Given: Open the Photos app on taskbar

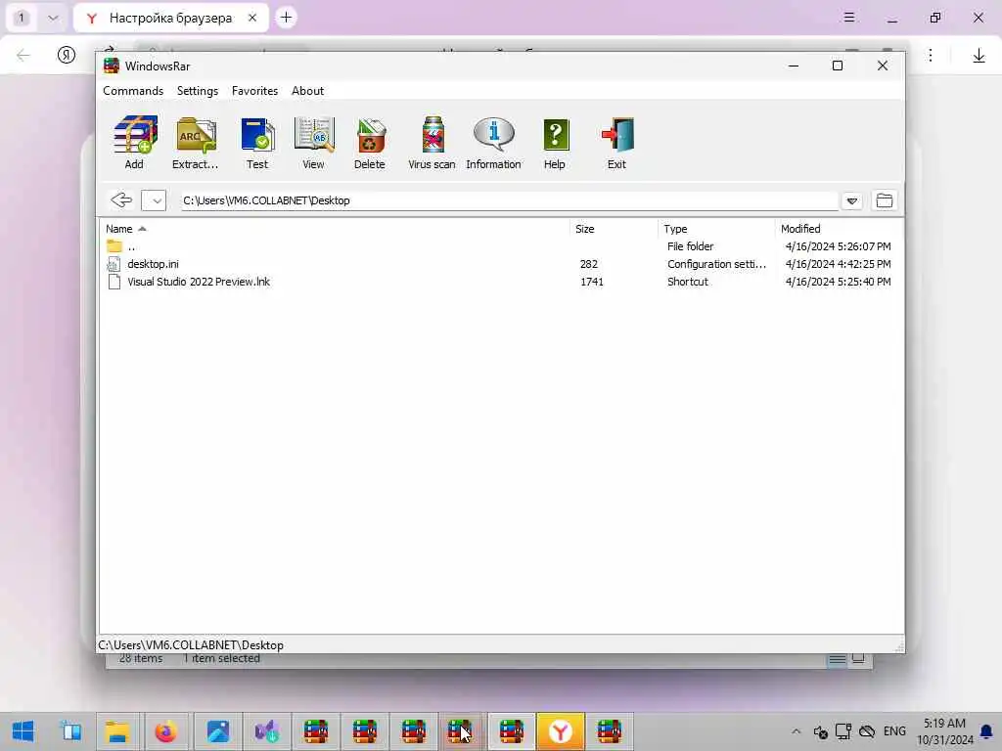Looking at the screenshot, I should tap(218, 731).
